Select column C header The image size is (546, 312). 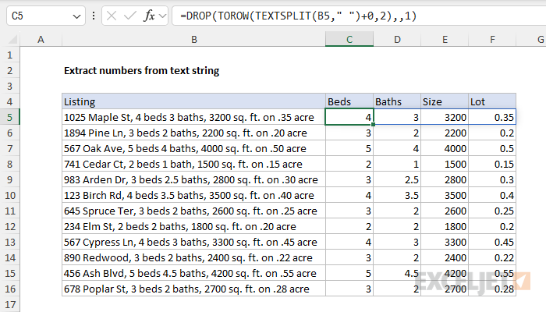[349, 39]
